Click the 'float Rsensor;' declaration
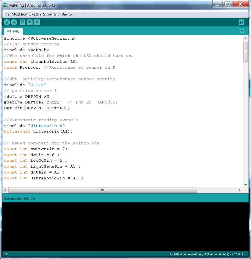Screen dimensions: 251x259 pos(22,68)
